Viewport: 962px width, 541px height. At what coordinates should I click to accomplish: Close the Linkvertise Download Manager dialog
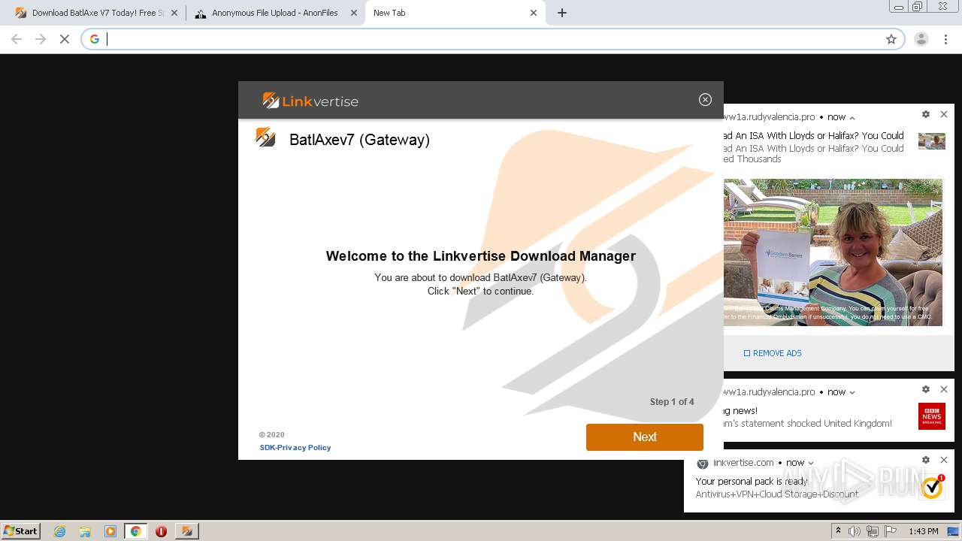tap(705, 99)
